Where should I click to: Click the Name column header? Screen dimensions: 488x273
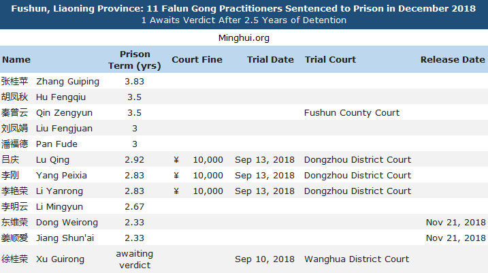click(16, 59)
